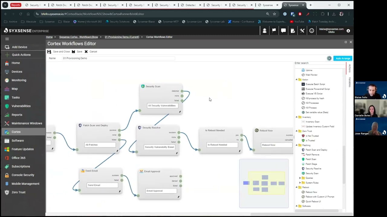The height and width of the screenshot is (217, 387).
Task: Open the Devices section in sidebar
Action: point(17,71)
